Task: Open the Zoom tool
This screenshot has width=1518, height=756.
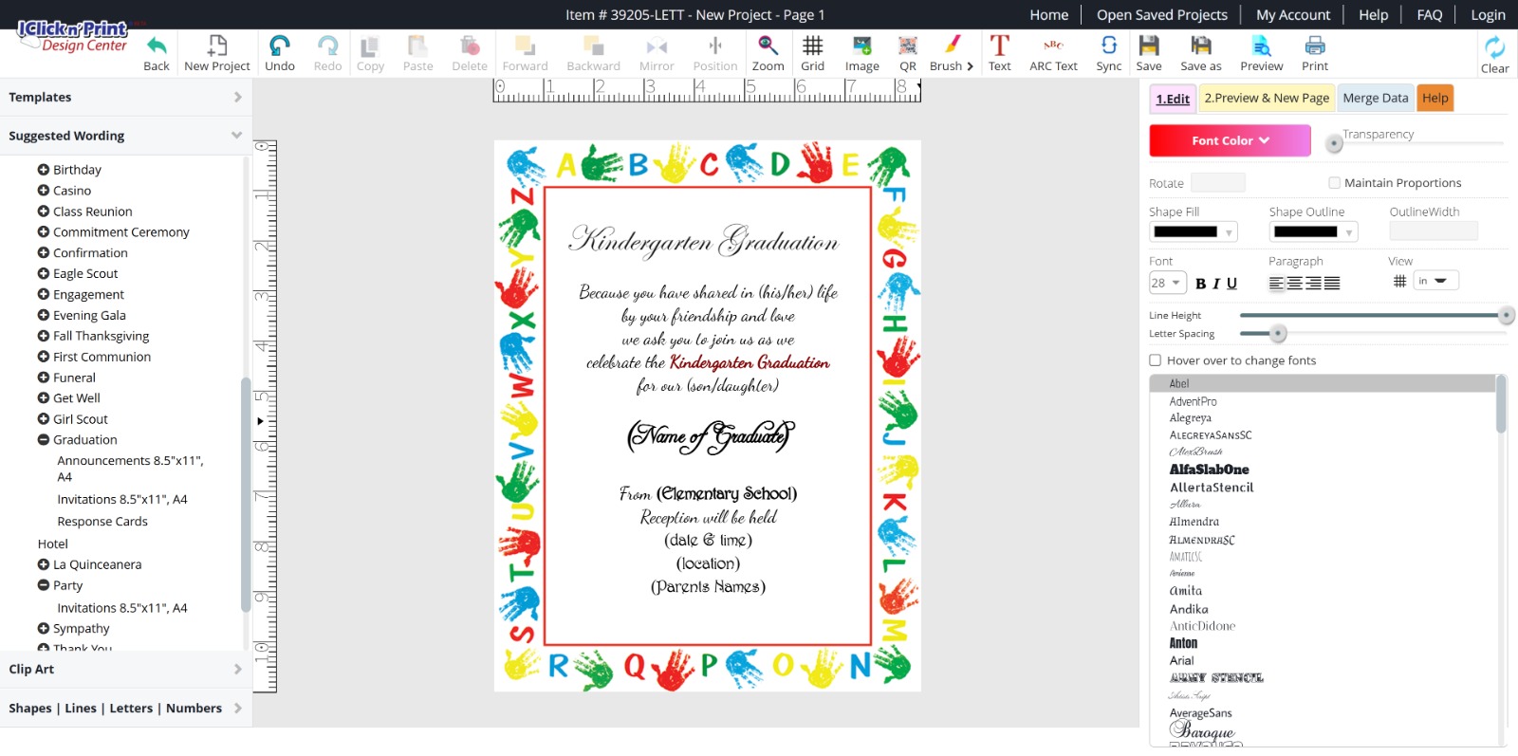Action: click(x=768, y=46)
